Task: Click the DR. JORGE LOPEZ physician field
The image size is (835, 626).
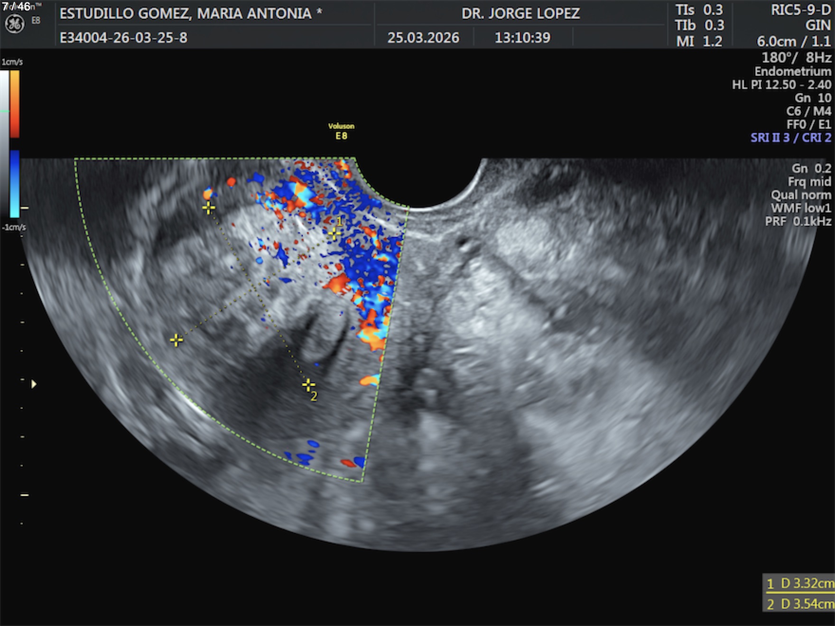Action: tap(520, 13)
